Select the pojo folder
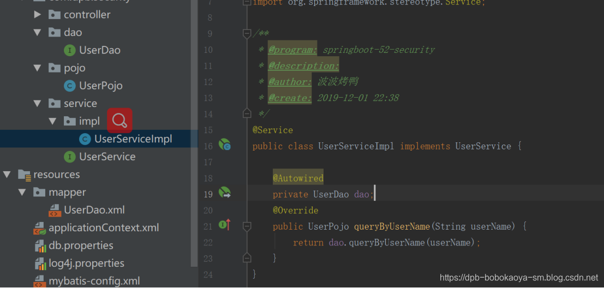The width and height of the screenshot is (604, 288). coord(74,68)
